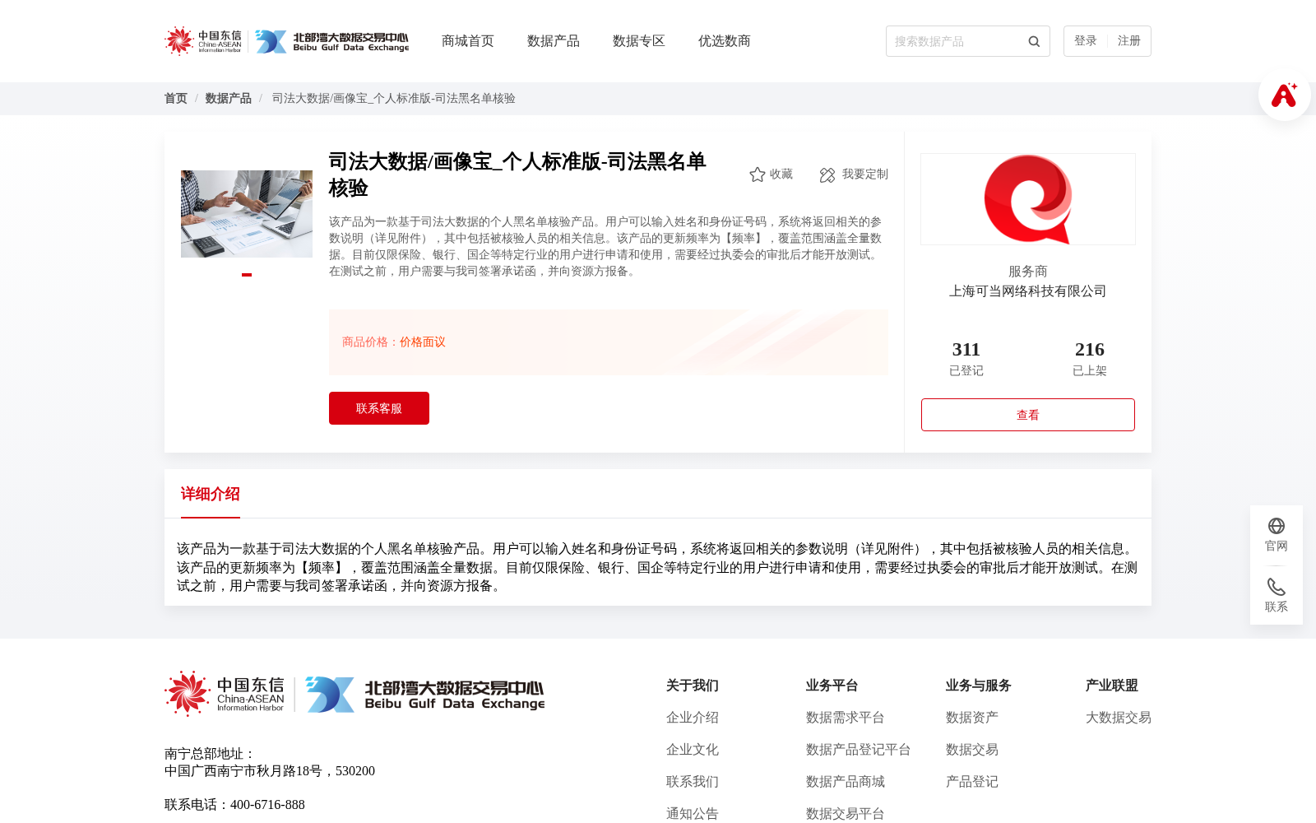
Task: Click the search magnifier icon
Action: pos(1034,41)
